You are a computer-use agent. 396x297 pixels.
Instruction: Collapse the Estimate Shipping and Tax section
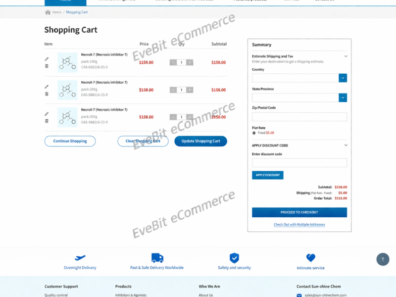tap(346, 56)
